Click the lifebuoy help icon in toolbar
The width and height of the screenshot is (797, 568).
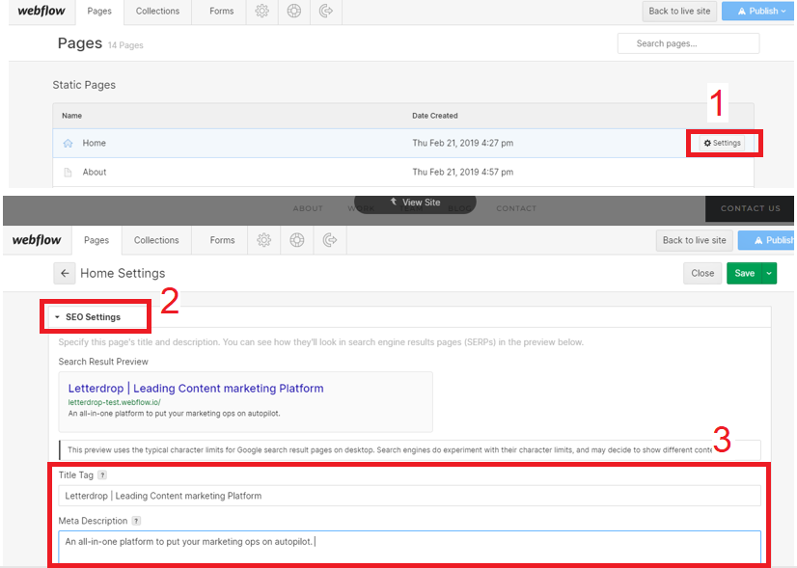[293, 12]
